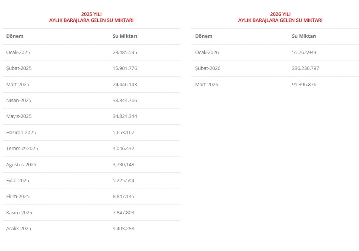Click the Temmuz-2025 value 4.046.432
This screenshot has width=359, height=251.
click(123, 149)
